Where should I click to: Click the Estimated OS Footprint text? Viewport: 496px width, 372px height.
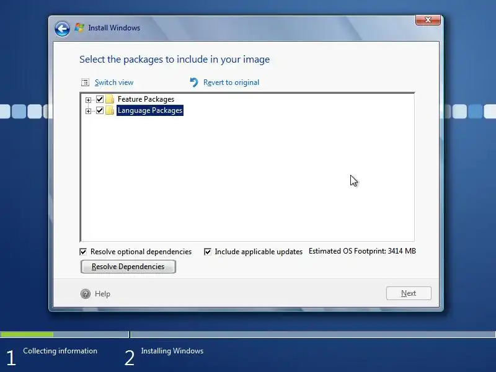[362, 251]
